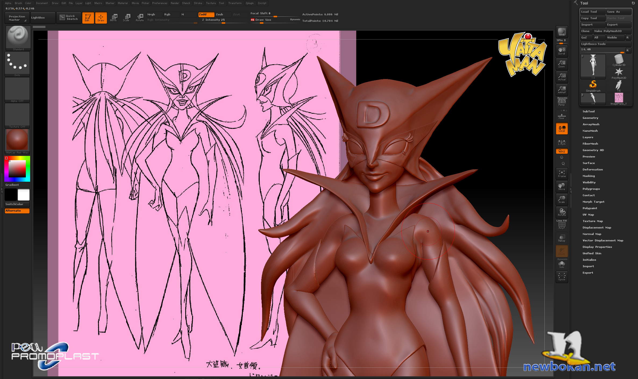The image size is (638, 379).
Task: Click the Quick Sketch icon
Action: click(69, 17)
